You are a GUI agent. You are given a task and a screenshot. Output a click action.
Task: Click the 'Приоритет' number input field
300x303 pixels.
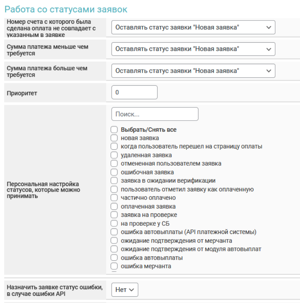(x=134, y=93)
